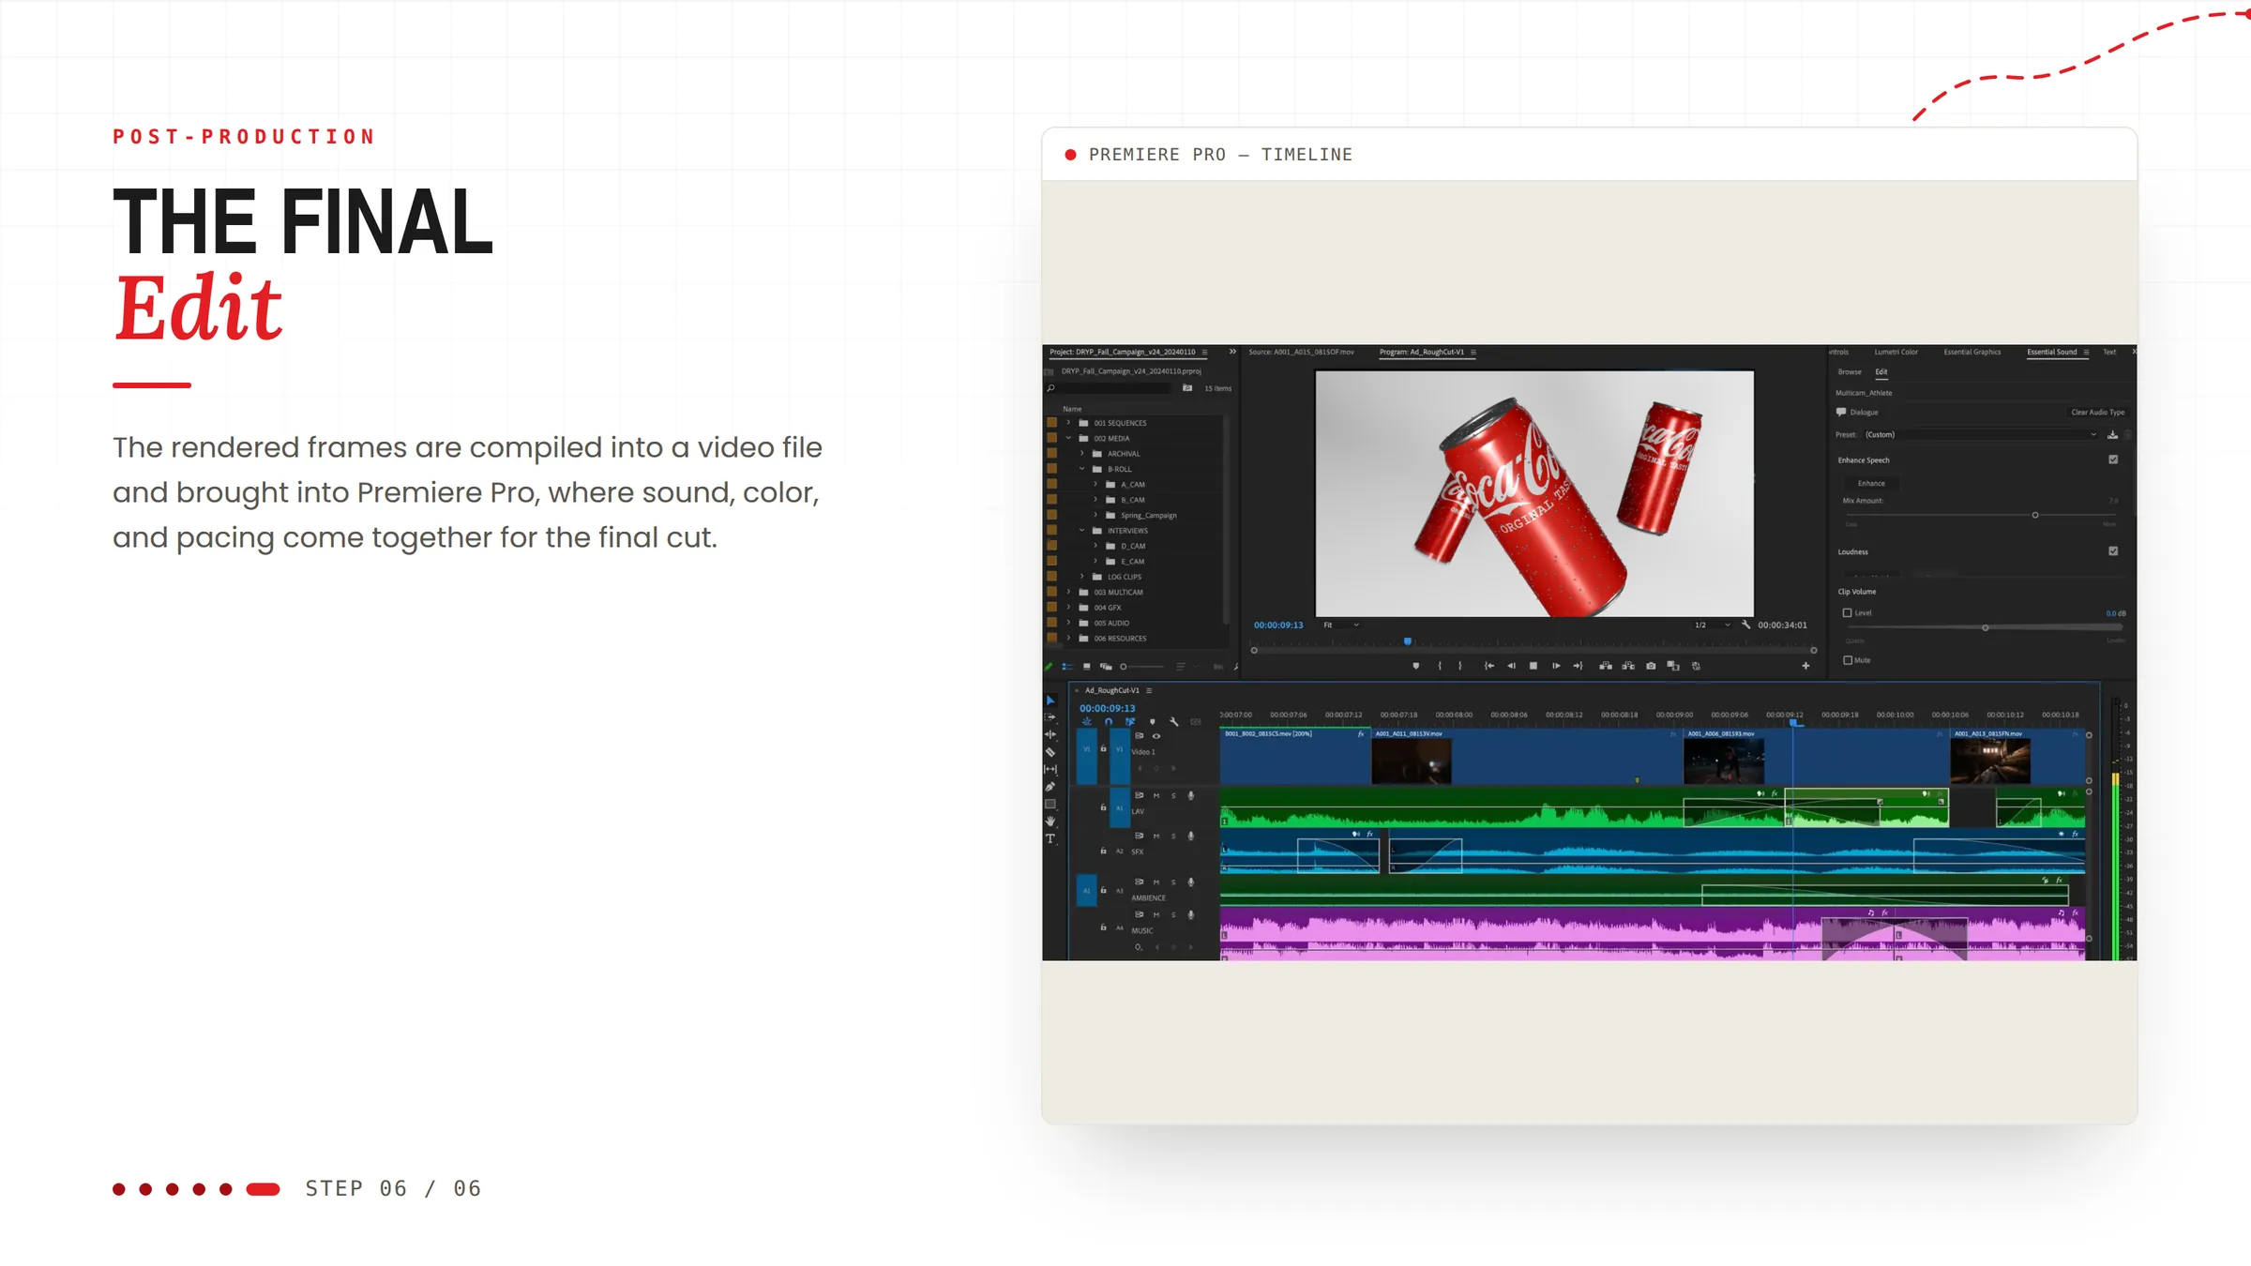This screenshot has width=2251, height=1266.
Task: Click the Project panel search magnifier icon
Action: (1051, 388)
